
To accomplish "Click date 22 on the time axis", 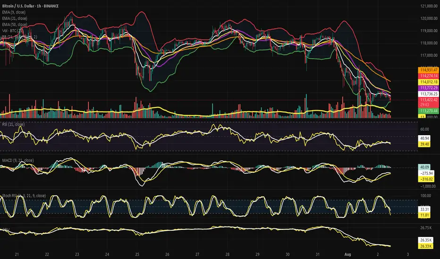I will 47,254.
